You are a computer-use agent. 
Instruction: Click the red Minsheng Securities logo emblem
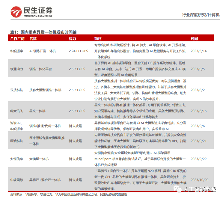tap(16, 12)
